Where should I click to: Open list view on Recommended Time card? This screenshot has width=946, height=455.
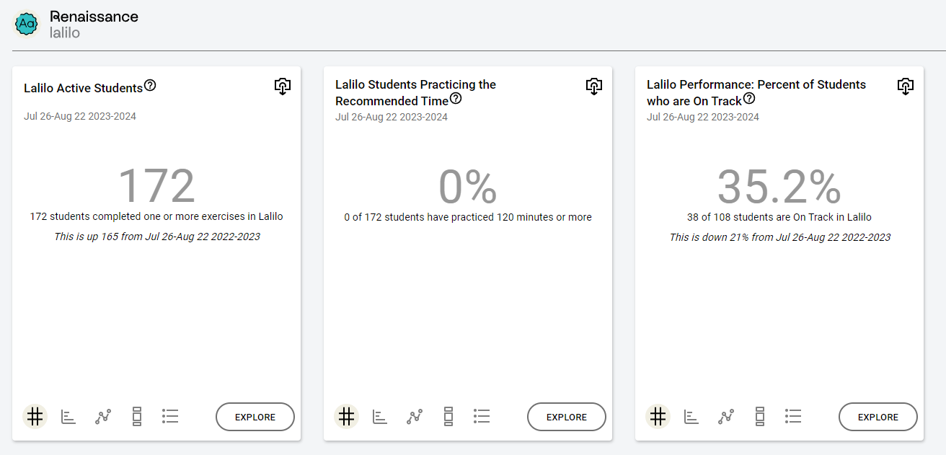coord(482,417)
